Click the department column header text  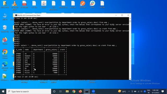38,50
